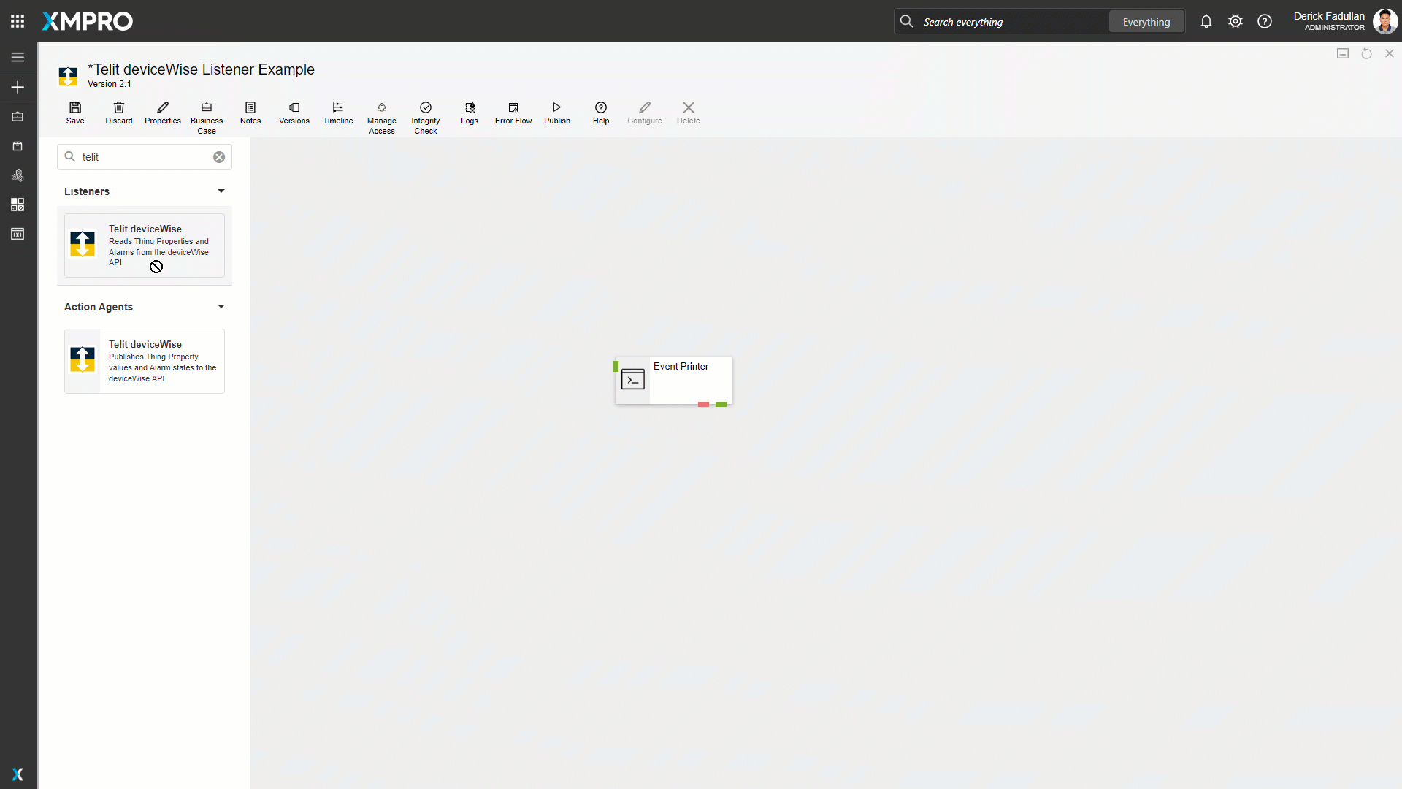
Task: Open the Timeline view
Action: (337, 113)
